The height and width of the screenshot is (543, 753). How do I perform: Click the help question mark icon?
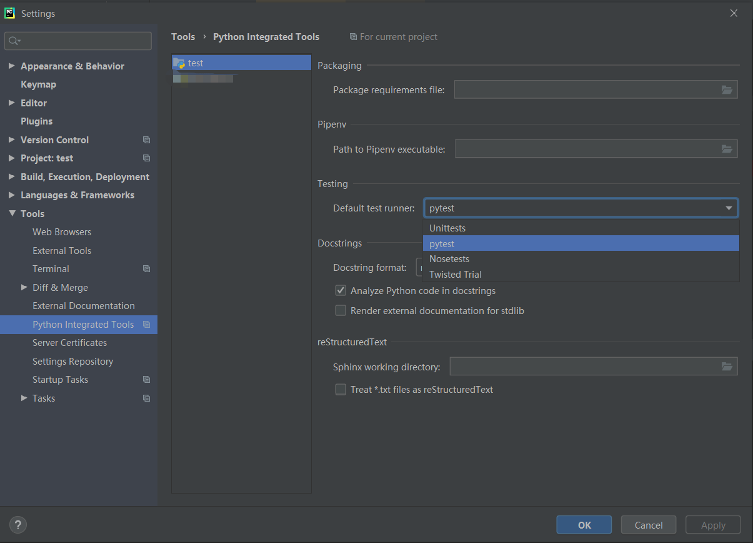[18, 525]
